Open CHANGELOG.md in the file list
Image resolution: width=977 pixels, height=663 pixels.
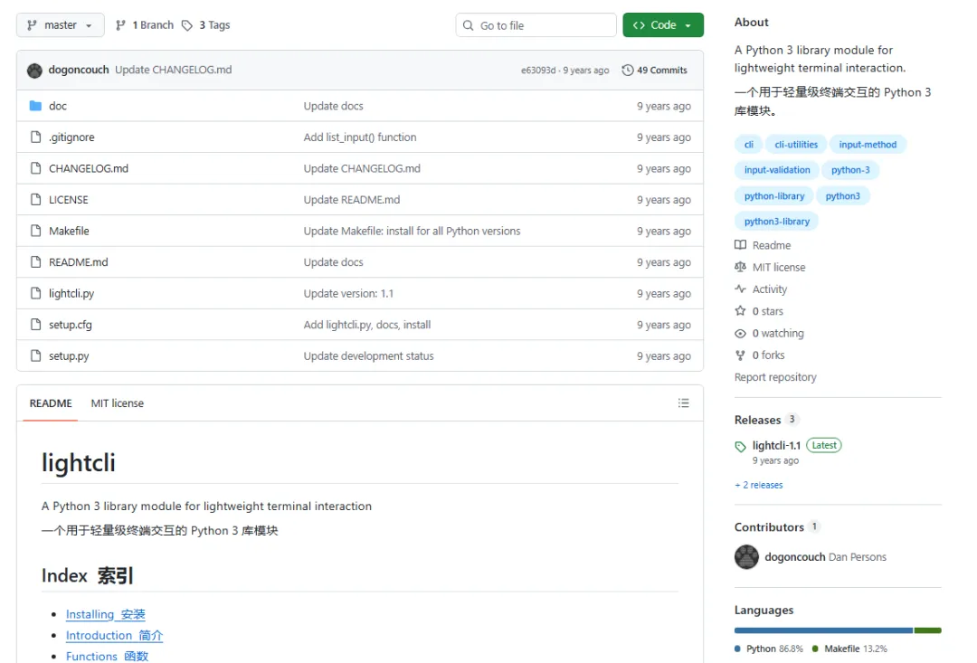(89, 168)
